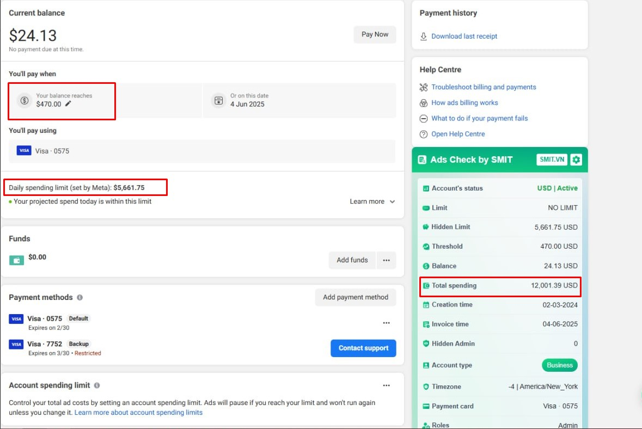Open Account spending limit three-dot menu

[x=386, y=385]
